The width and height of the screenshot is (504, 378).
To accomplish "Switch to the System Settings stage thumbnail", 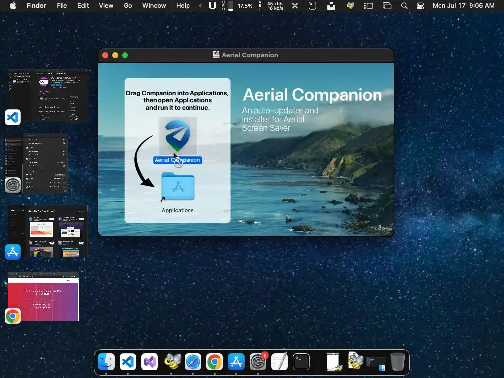I will coord(37,163).
